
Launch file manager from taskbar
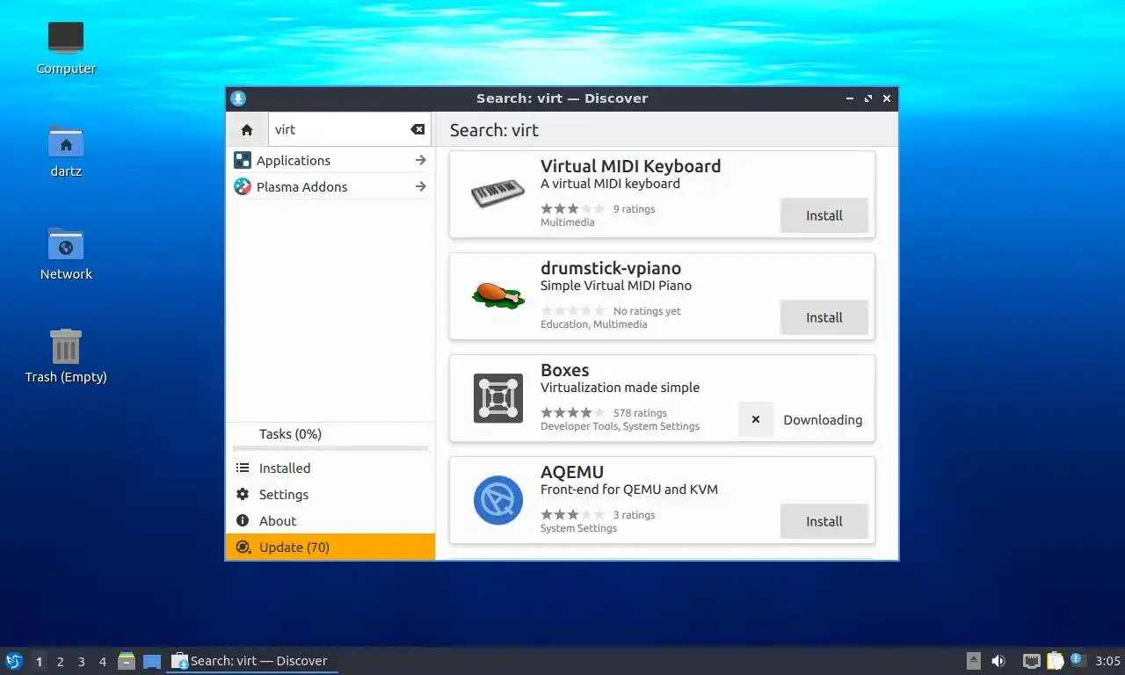[x=127, y=661]
